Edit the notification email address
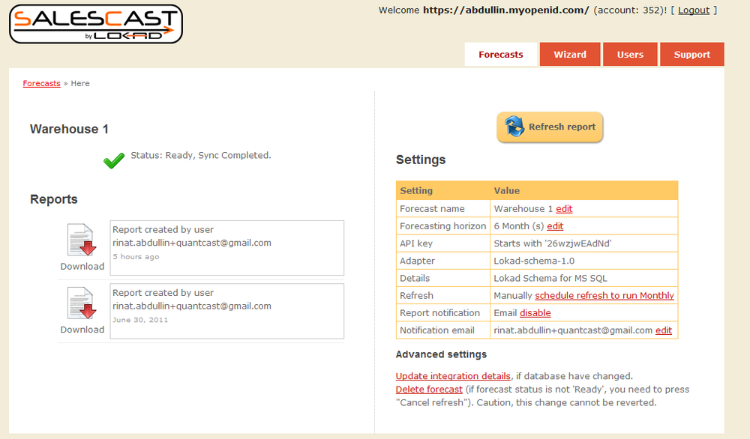 pyautogui.click(x=664, y=330)
